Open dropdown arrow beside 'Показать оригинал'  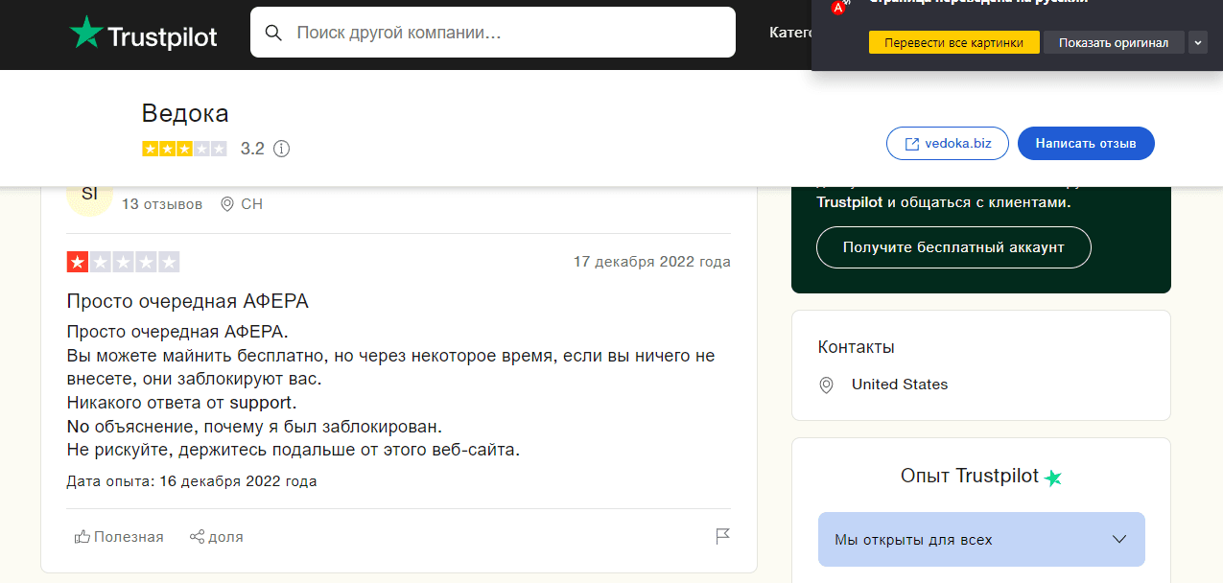click(x=1197, y=43)
